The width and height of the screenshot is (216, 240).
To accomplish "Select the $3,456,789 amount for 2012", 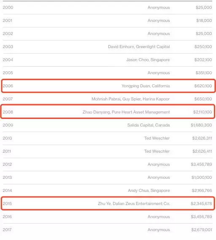I will [x=201, y=164].
